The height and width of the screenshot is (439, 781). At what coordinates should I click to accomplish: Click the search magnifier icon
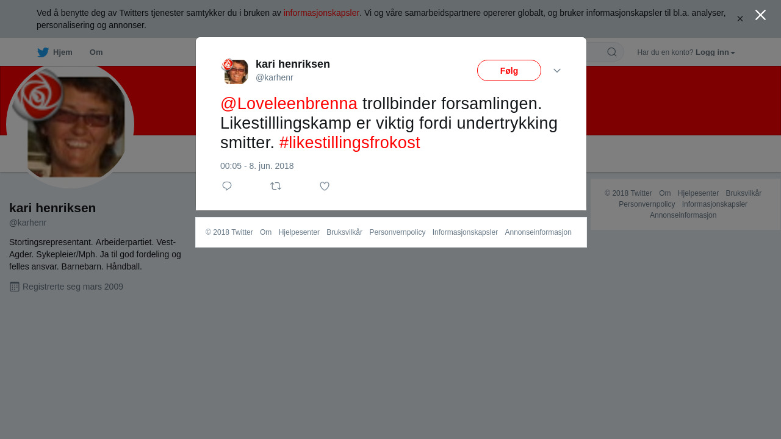coord(612,52)
